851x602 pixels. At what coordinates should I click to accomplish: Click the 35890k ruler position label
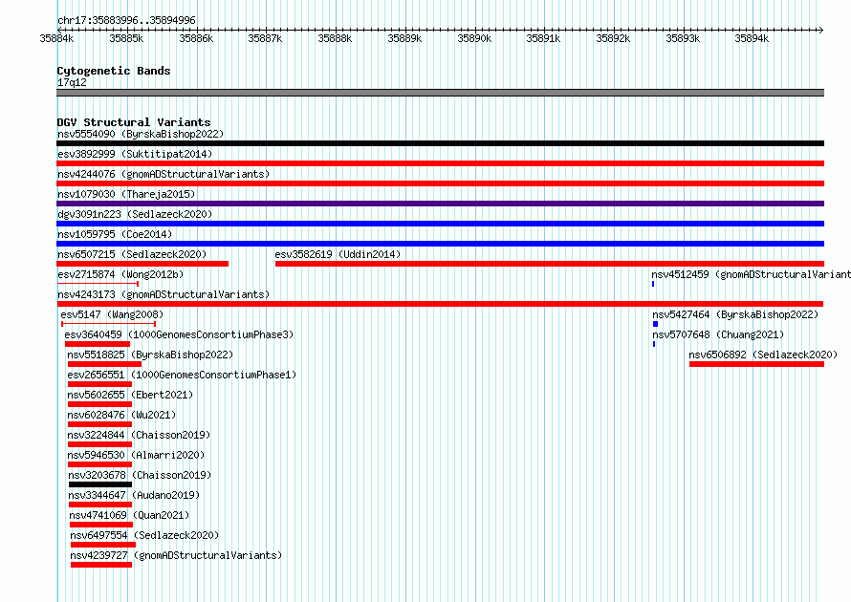[x=474, y=38]
